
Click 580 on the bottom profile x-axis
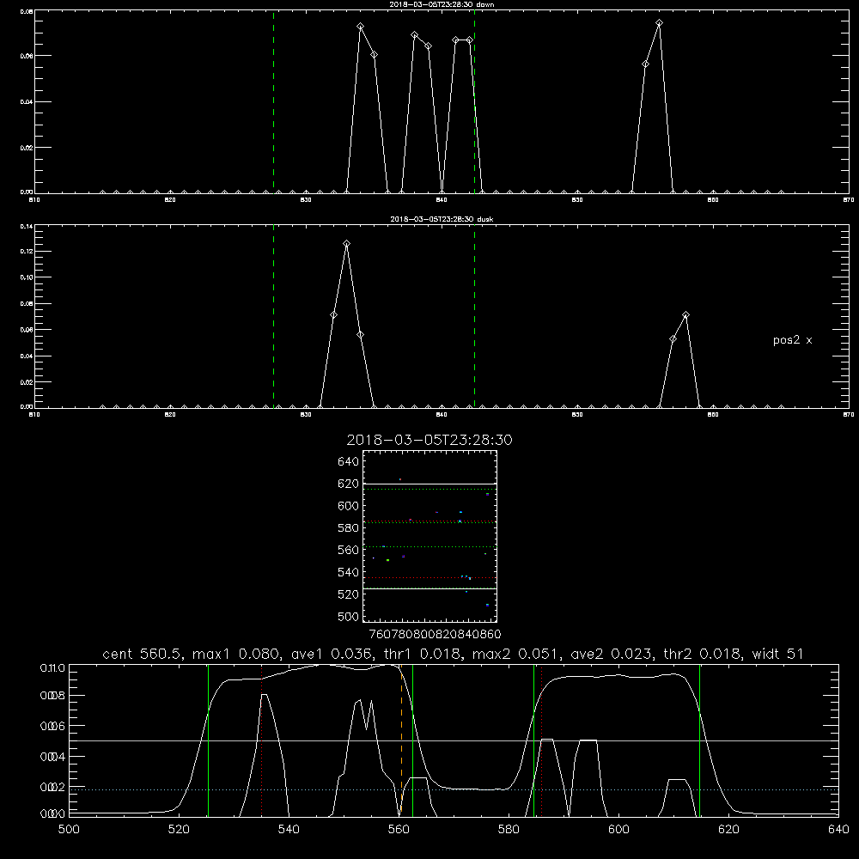tap(509, 830)
